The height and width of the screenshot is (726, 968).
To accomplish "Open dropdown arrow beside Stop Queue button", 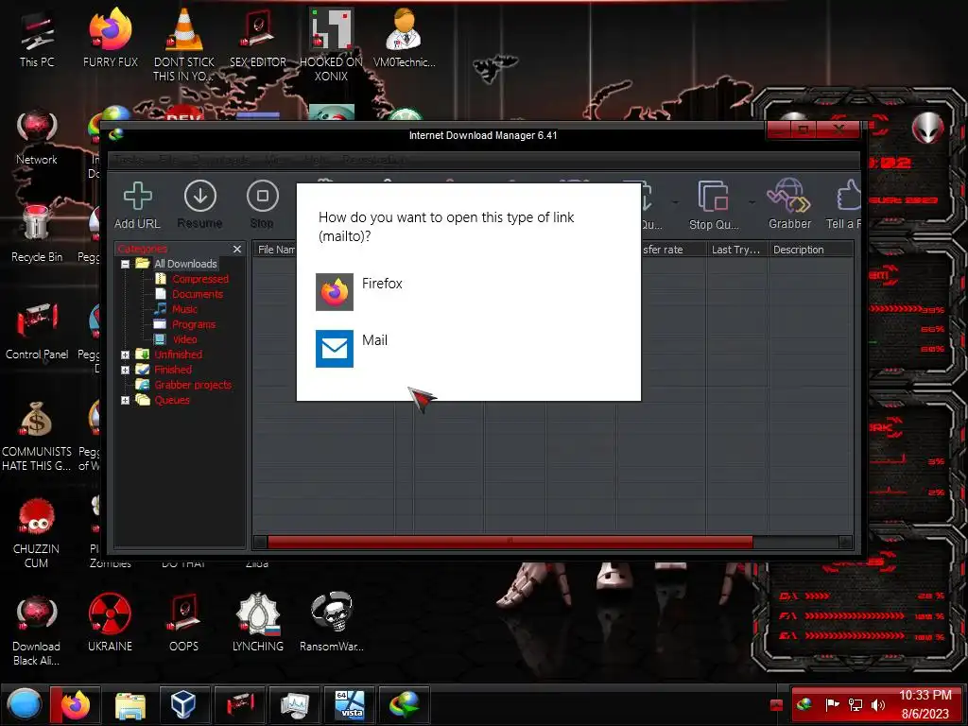I will (752, 202).
